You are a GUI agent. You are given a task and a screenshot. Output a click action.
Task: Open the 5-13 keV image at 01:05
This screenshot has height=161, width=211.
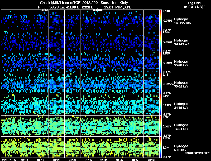point(9,147)
